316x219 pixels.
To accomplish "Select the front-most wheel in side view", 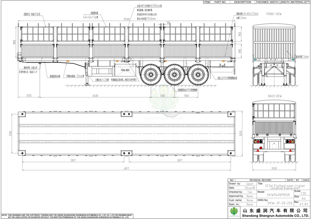I will pos(151,75).
